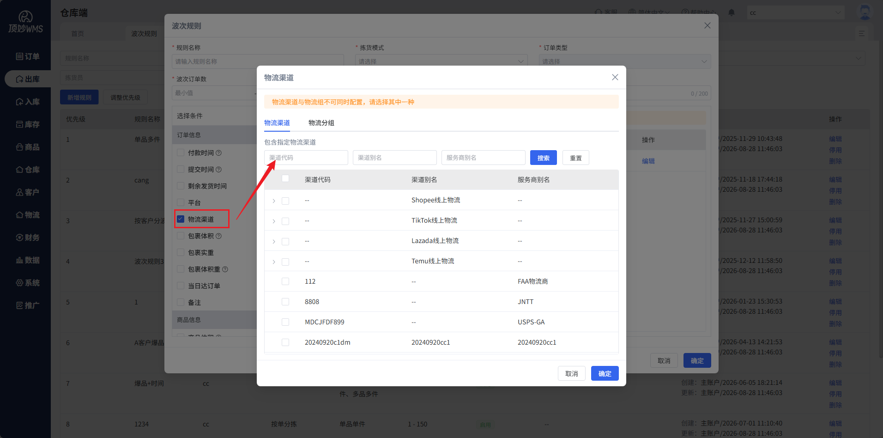Tick the checkbox for Shopee线上物流
Screen dimensions: 883x438
285,201
